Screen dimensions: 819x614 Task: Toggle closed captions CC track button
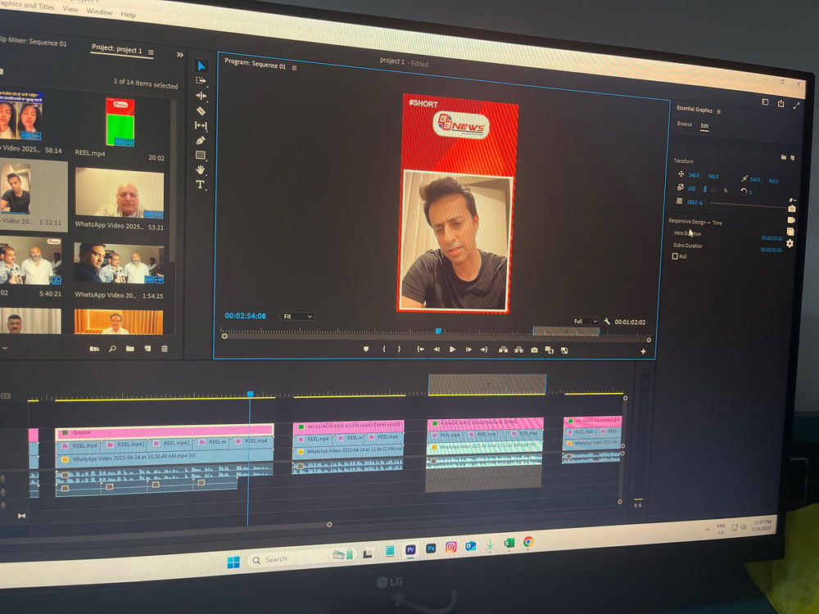pyautogui.click(x=6, y=395)
